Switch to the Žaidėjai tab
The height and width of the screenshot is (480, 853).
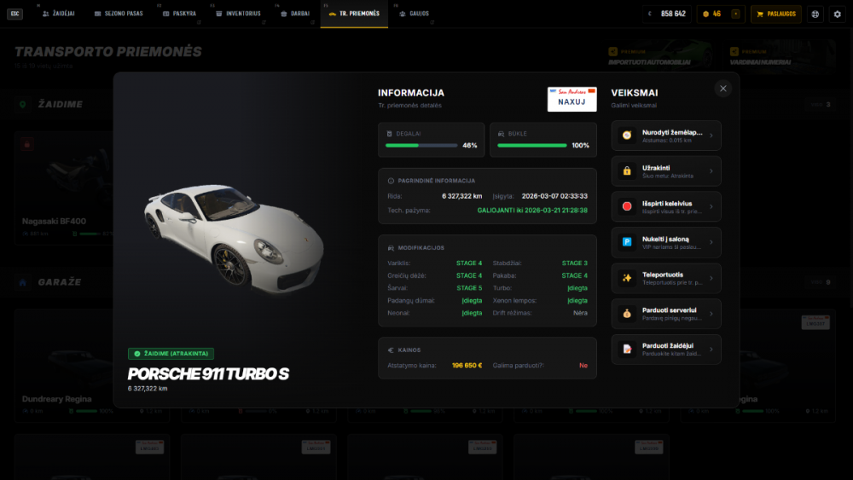tap(58, 14)
